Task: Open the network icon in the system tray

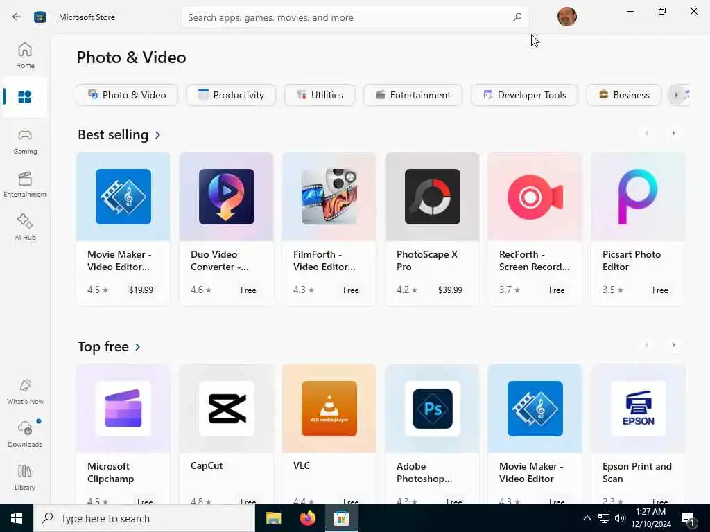Action: [604, 518]
